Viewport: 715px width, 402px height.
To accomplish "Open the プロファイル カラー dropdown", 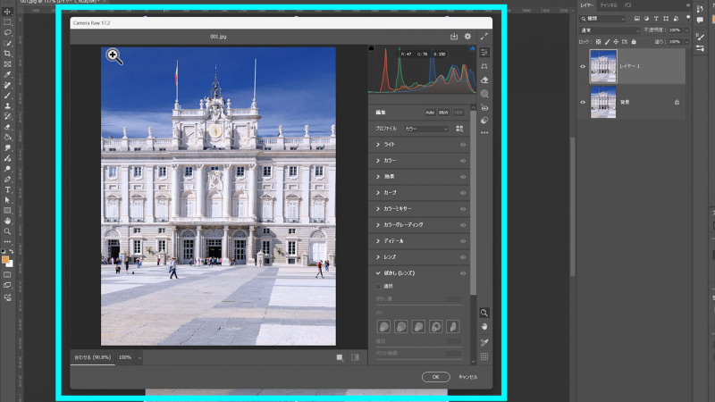I will (426, 129).
